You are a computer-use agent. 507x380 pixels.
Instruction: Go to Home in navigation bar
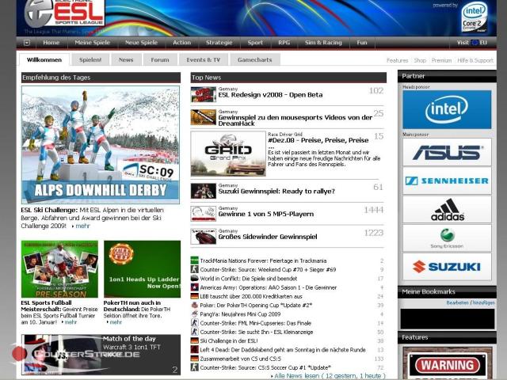(x=51, y=43)
